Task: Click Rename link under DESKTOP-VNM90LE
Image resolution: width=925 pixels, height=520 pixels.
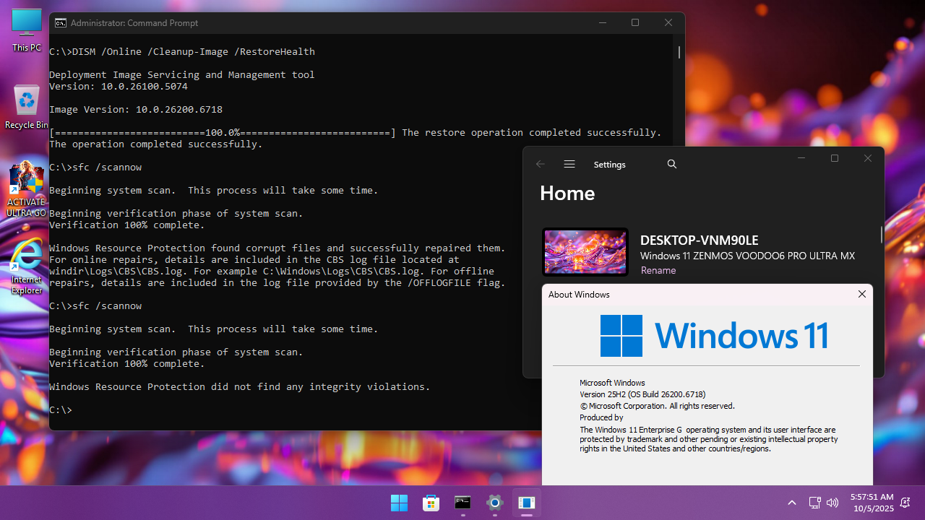Action: [658, 270]
